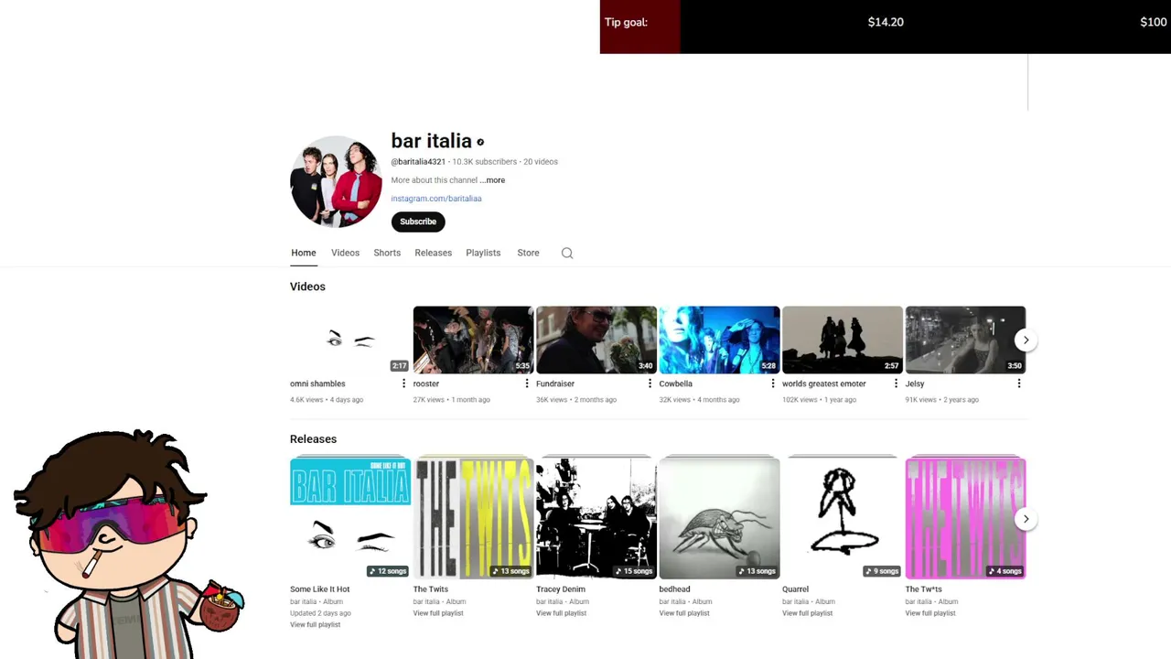The height and width of the screenshot is (659, 1171).
Task: View full playlist for bedhead
Action: point(684,613)
